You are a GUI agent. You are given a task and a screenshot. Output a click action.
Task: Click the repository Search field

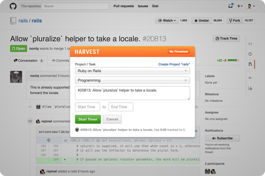click(x=75, y=6)
